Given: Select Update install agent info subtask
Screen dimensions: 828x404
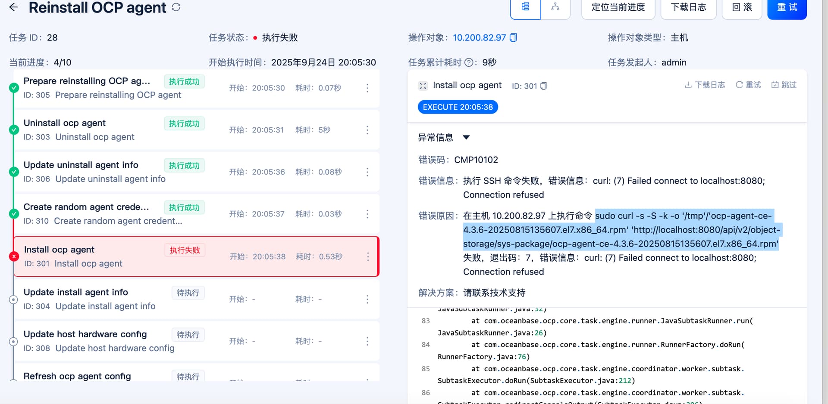Looking at the screenshot, I should 197,299.
